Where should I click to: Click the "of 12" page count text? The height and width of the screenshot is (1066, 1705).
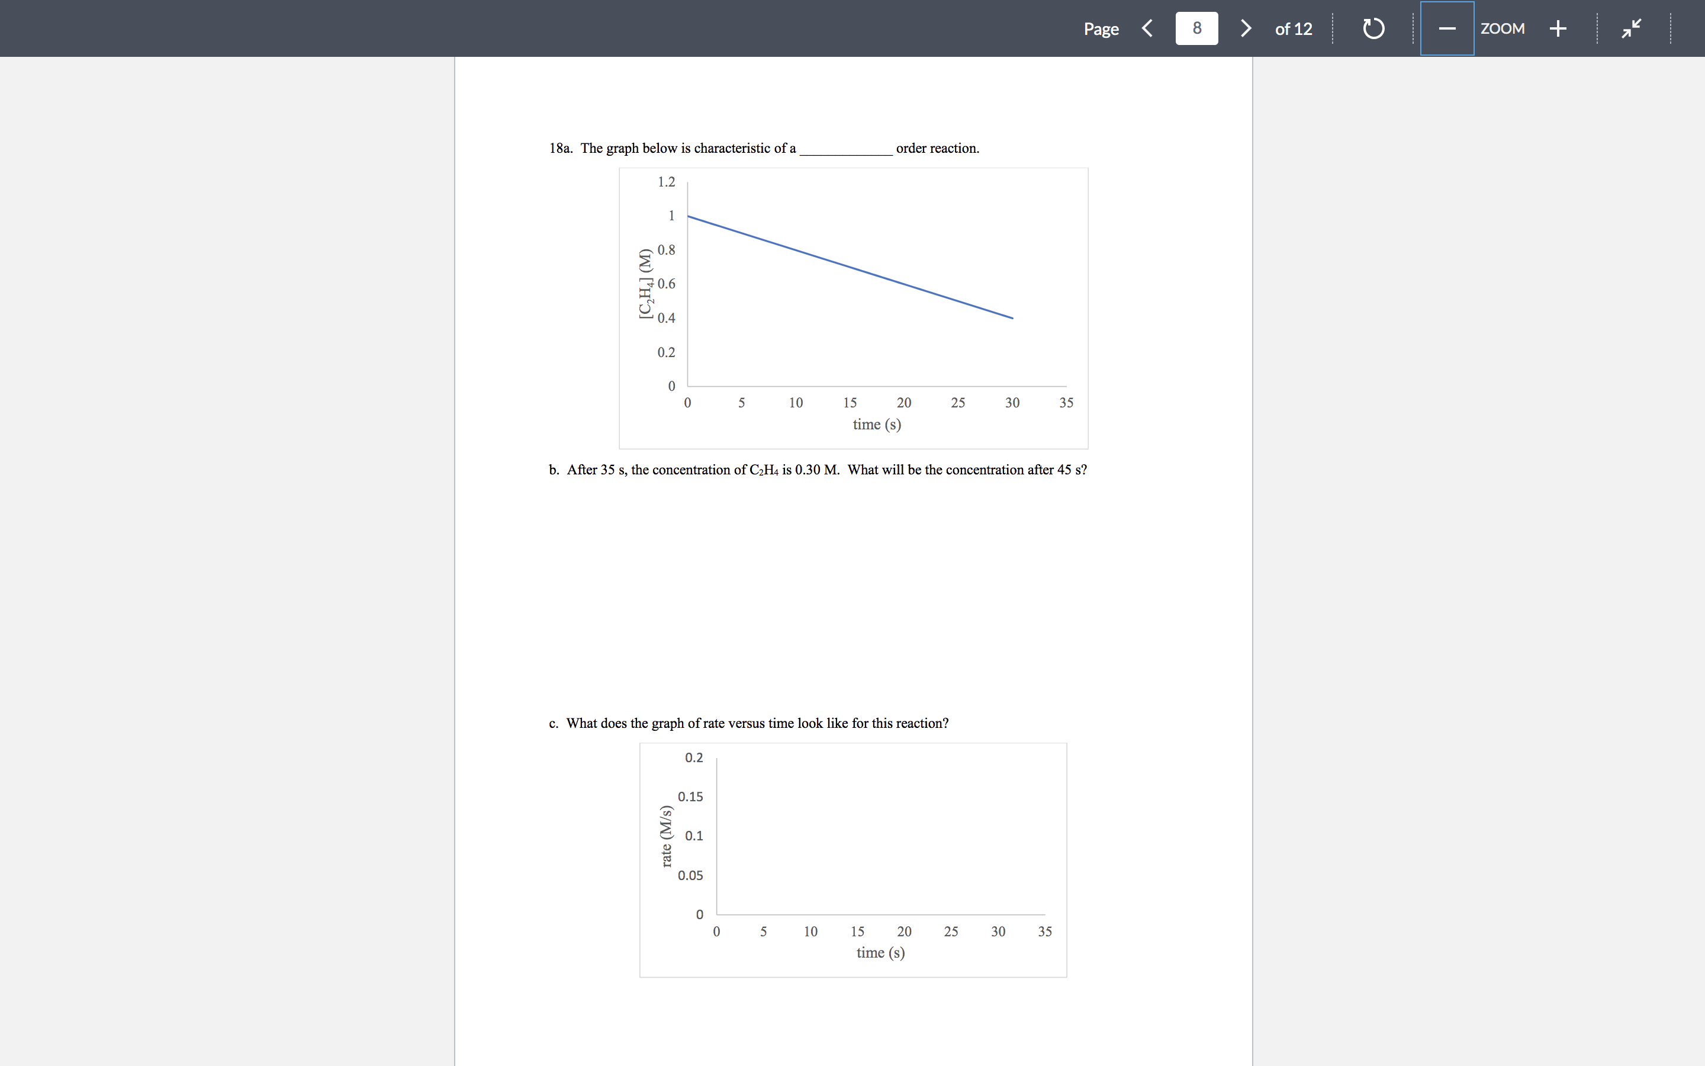(x=1294, y=29)
